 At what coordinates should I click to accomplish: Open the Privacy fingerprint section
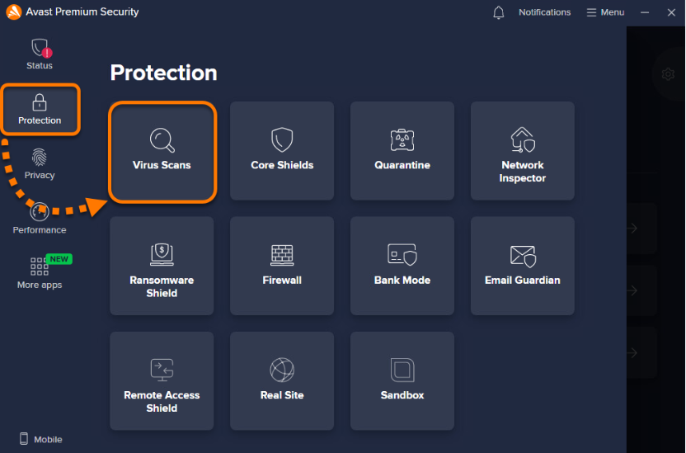pos(40,164)
